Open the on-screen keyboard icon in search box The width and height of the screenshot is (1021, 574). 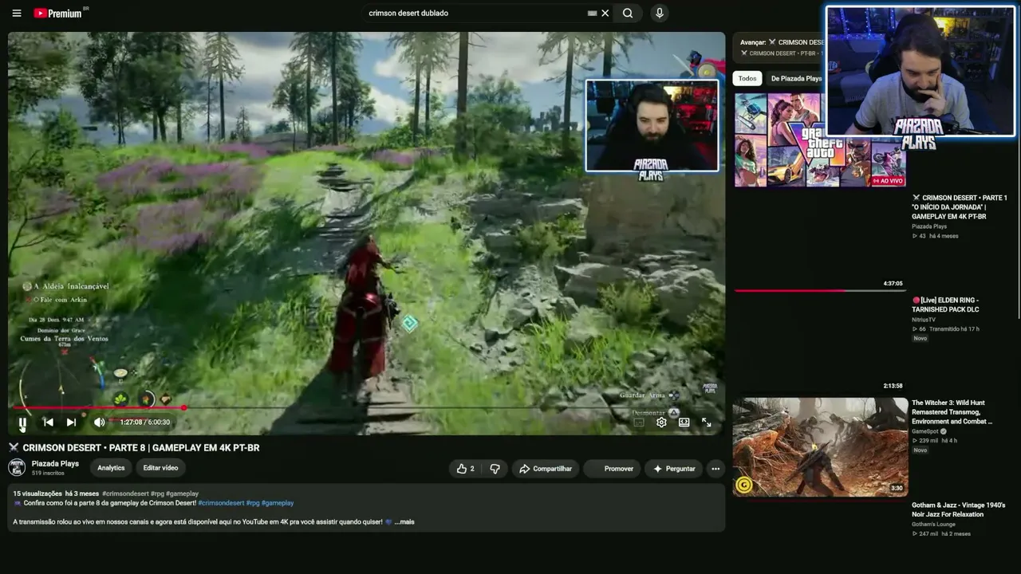coord(592,13)
